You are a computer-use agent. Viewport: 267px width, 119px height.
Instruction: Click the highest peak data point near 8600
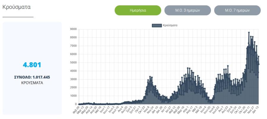249,32
